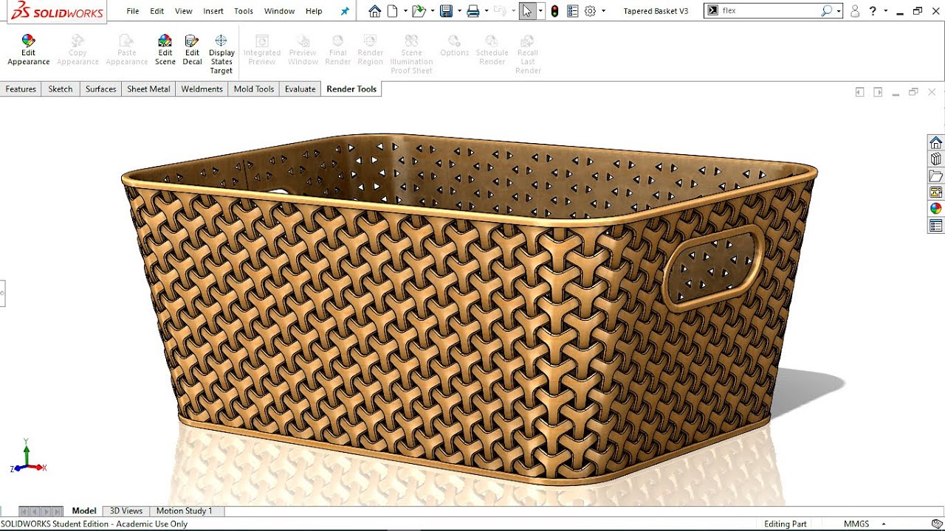Expand the Options gear dropdown arrow
945x531 pixels.
[x=603, y=11]
